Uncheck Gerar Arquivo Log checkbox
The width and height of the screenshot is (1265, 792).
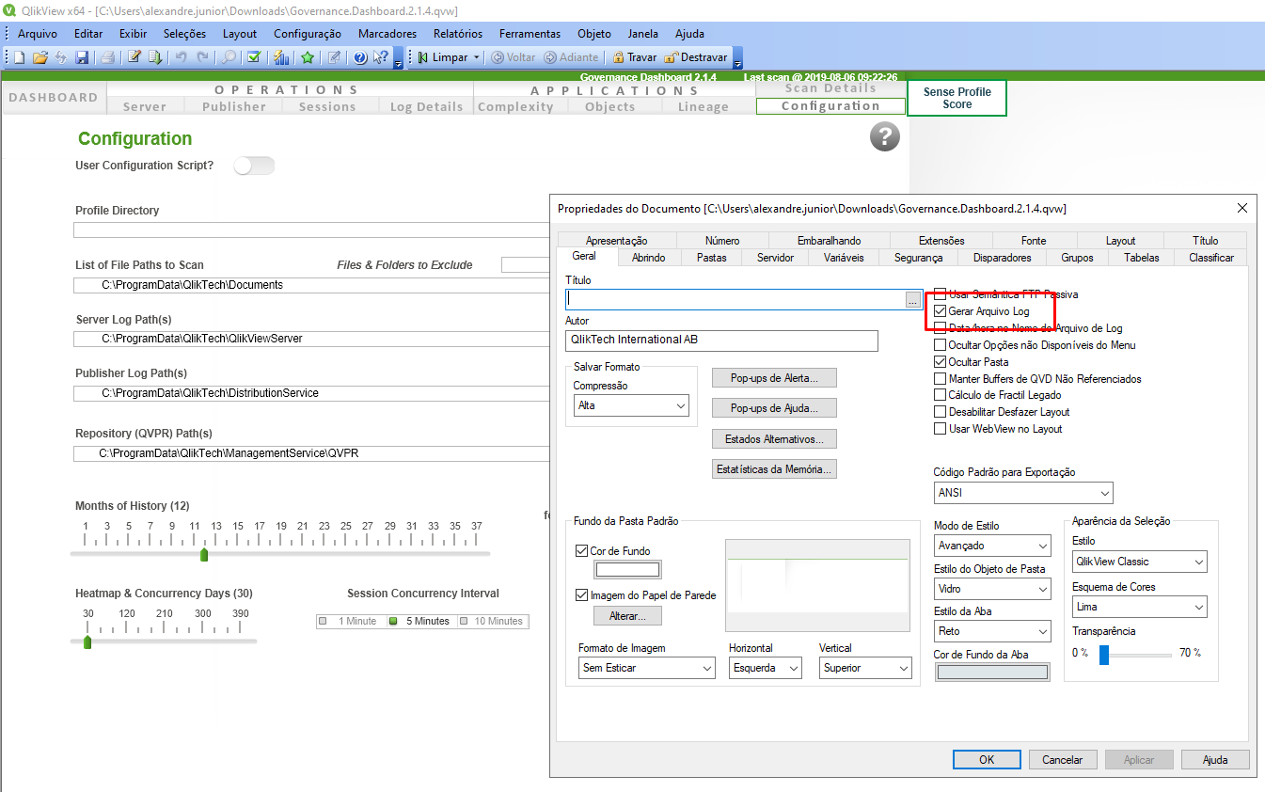pos(940,311)
